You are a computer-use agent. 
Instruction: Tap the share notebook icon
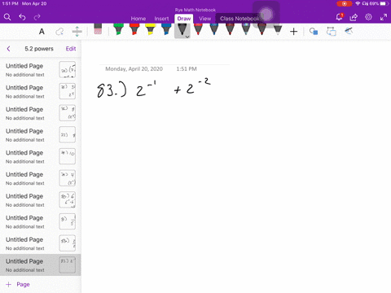click(x=354, y=17)
